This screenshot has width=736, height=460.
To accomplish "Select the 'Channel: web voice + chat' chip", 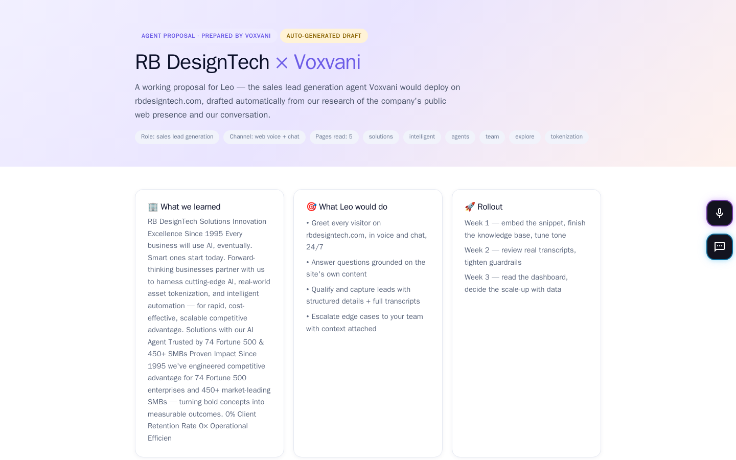I will click(264, 137).
